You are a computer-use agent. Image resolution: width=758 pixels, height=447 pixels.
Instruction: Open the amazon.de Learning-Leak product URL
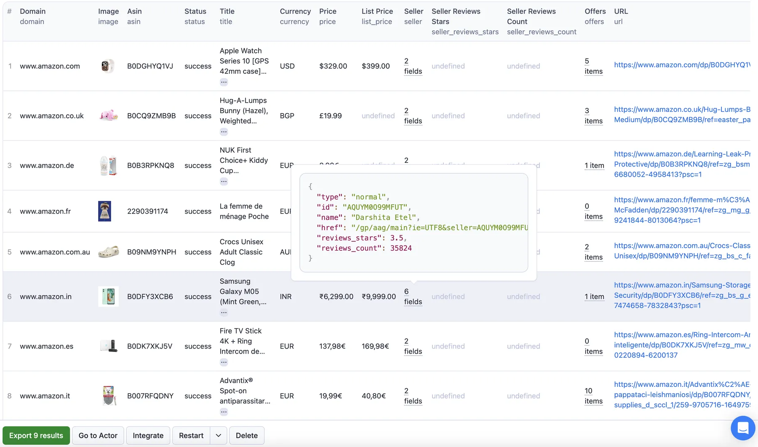(x=682, y=164)
